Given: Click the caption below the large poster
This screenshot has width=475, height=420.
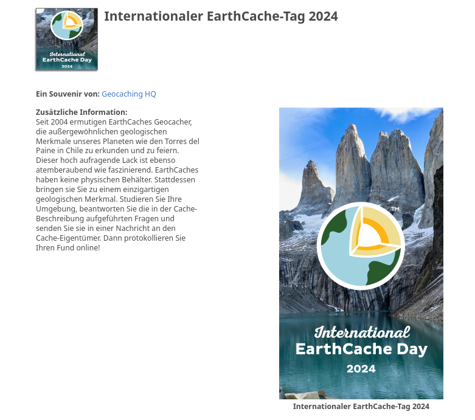Looking at the screenshot, I should tap(361, 407).
